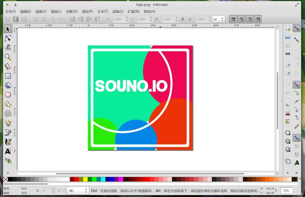Select the Zoom magnifier tool in left toolbox
This screenshot has width=305, height=197.
(x=8, y=57)
